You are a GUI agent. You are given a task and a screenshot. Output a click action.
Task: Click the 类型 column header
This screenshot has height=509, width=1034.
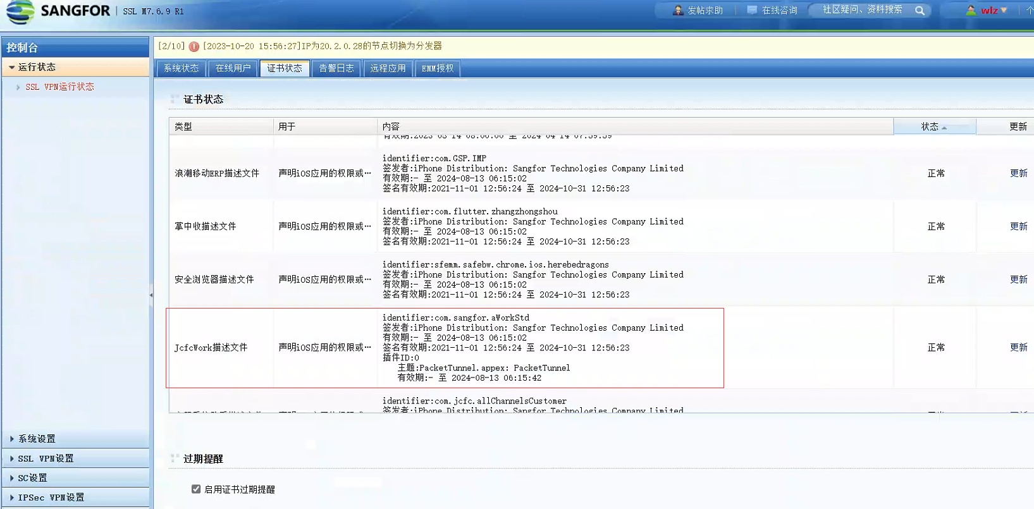coord(221,126)
